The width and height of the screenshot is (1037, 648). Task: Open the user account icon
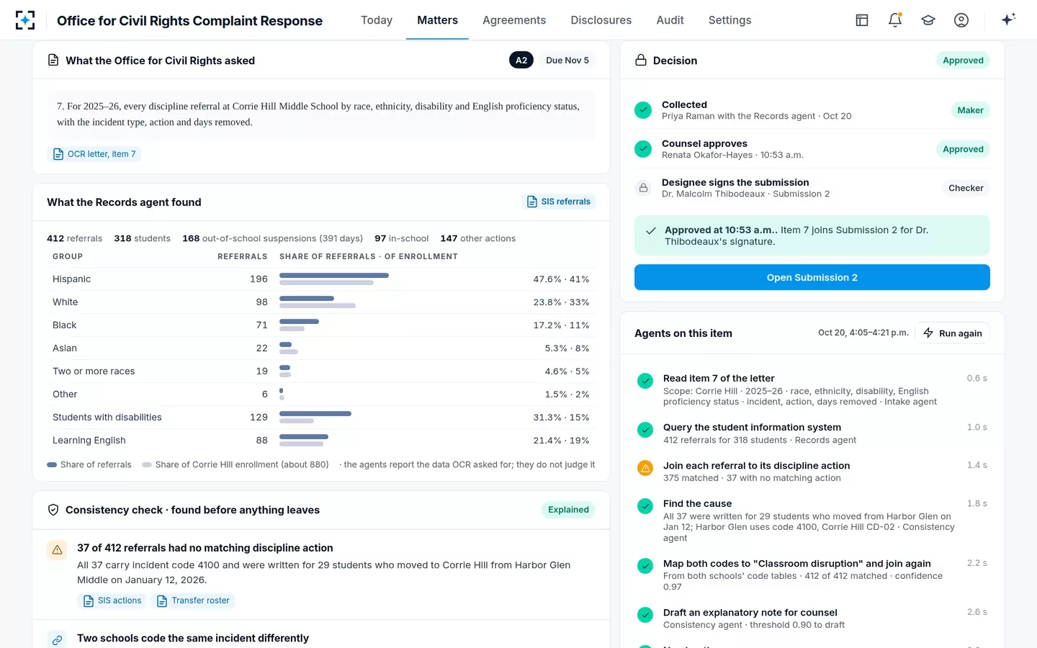click(x=961, y=20)
